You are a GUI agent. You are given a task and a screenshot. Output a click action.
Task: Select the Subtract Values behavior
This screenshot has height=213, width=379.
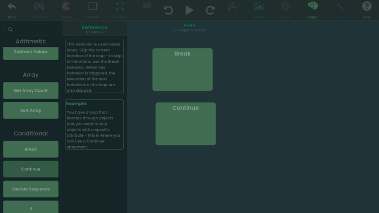click(x=31, y=53)
